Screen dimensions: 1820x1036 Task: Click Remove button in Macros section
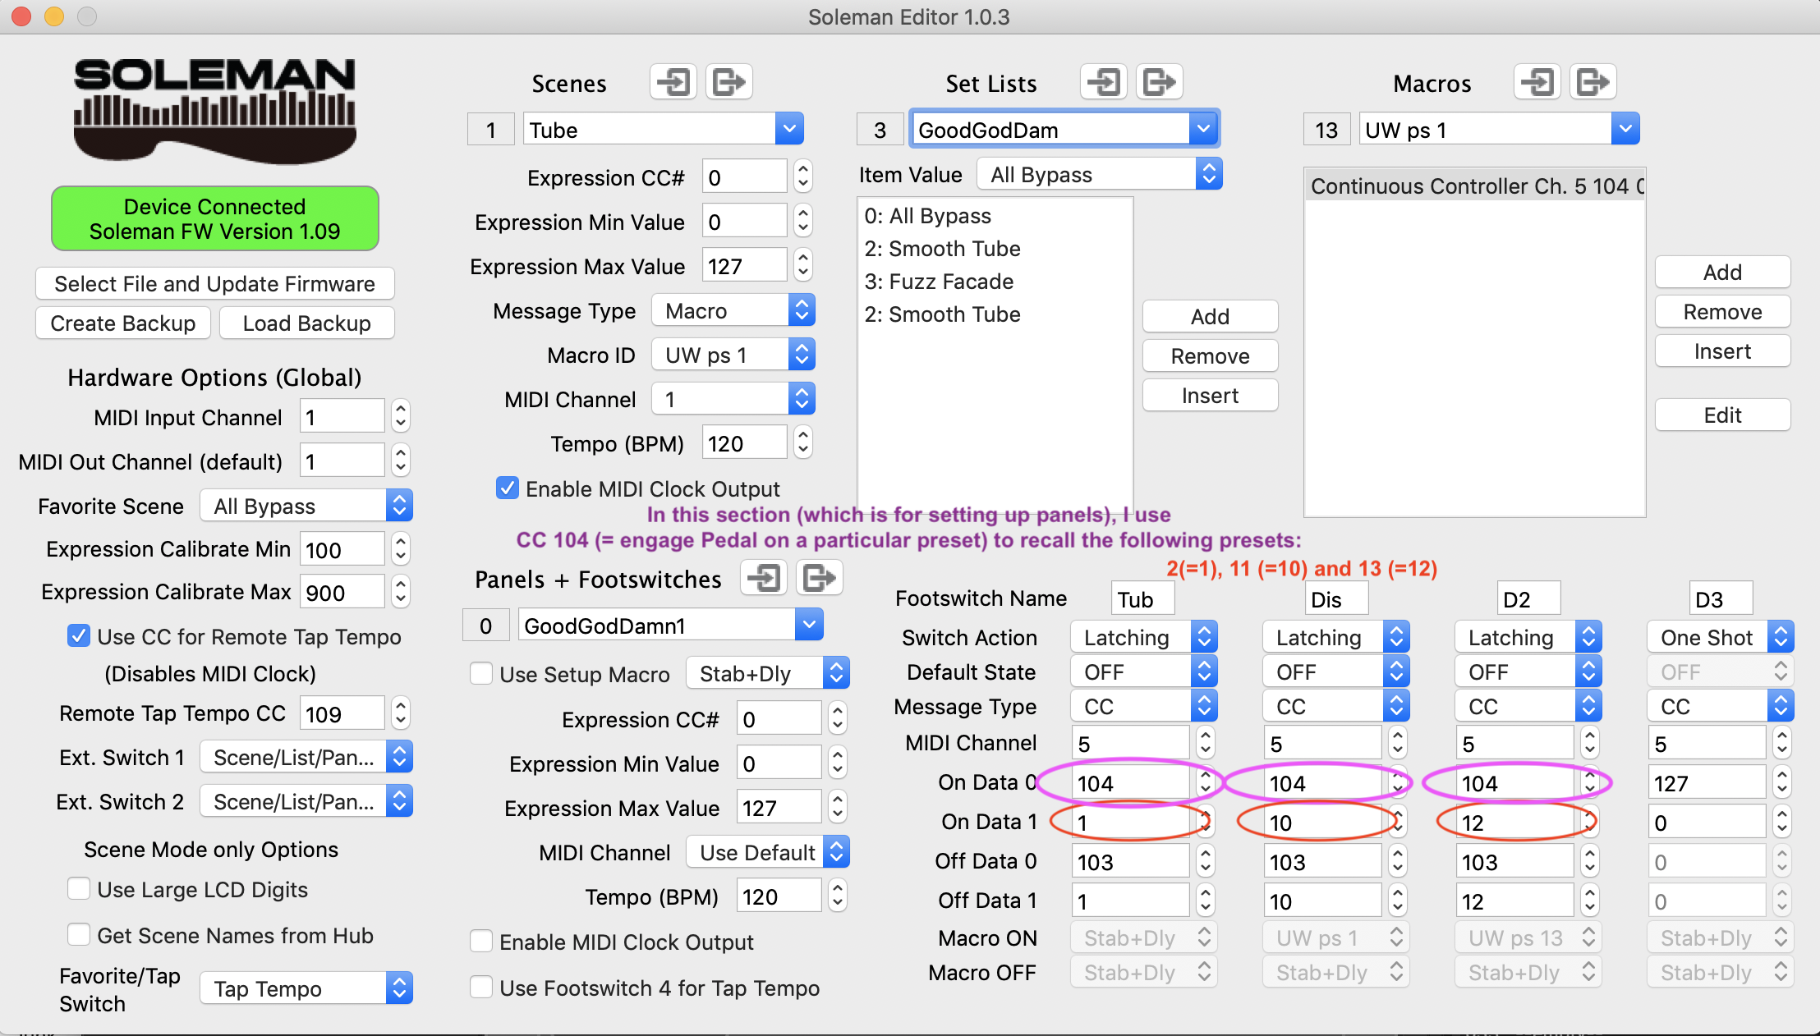point(1723,311)
